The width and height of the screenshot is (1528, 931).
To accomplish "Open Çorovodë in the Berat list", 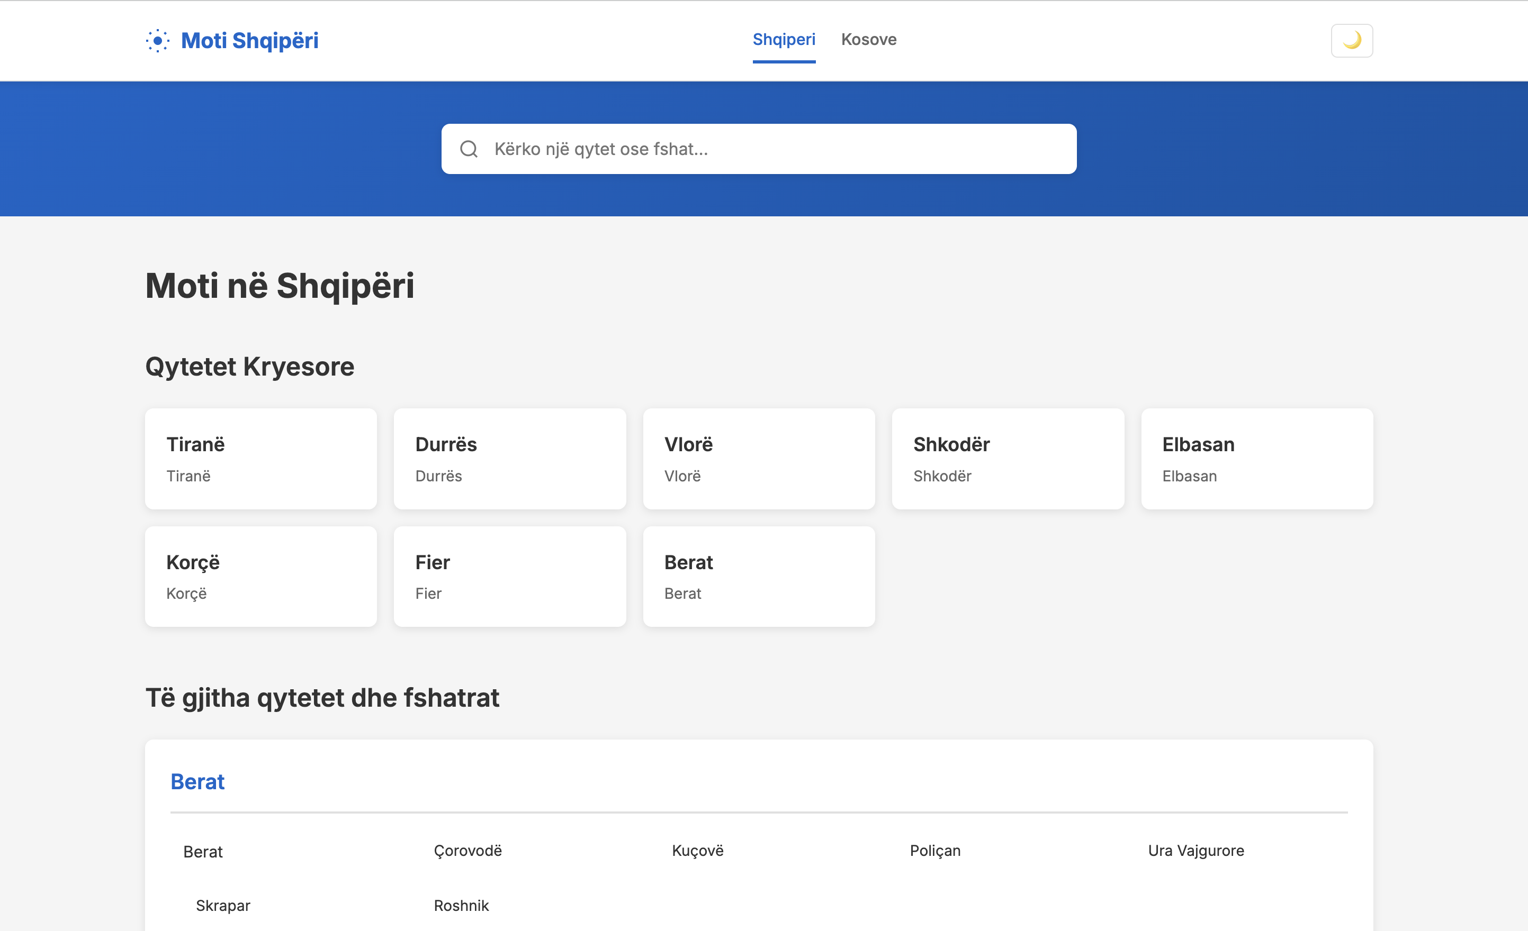I will [468, 851].
